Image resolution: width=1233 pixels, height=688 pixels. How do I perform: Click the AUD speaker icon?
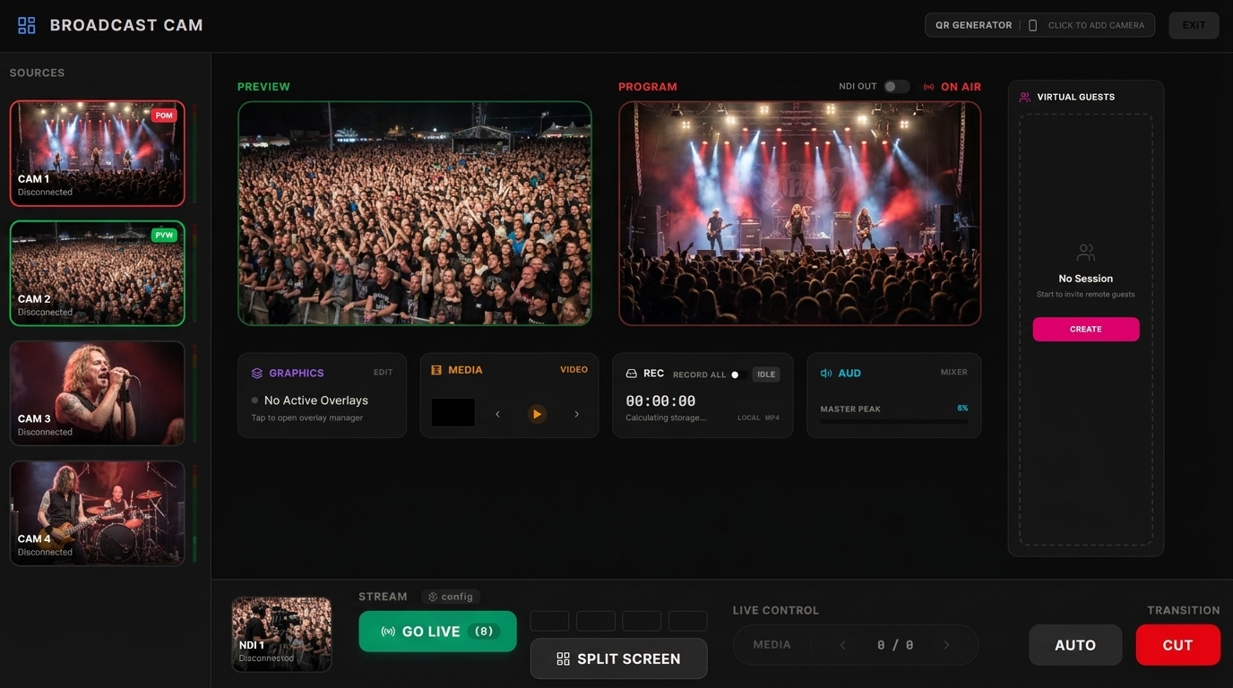coord(826,374)
